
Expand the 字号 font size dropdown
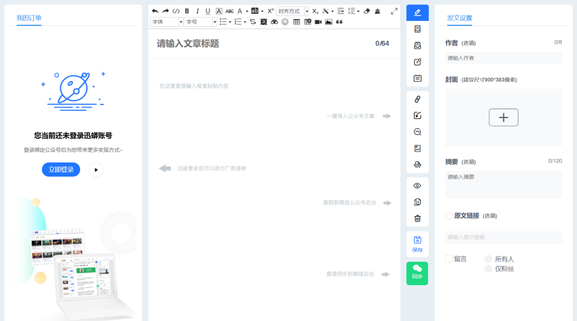[x=200, y=22]
